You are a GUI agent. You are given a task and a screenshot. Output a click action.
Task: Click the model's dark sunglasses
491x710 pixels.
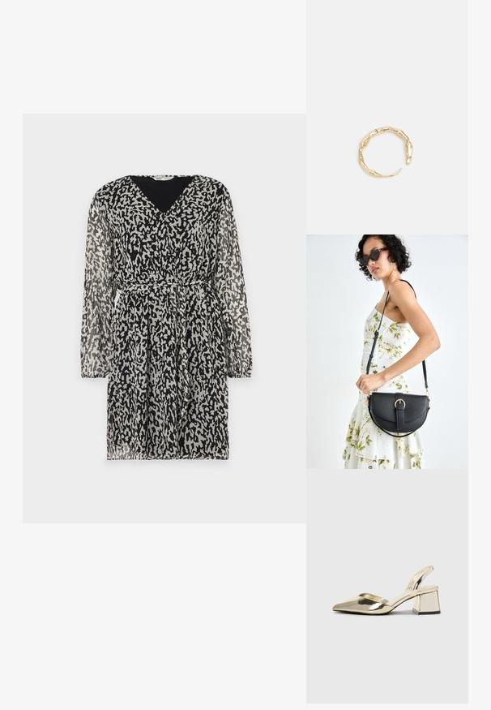(x=373, y=256)
